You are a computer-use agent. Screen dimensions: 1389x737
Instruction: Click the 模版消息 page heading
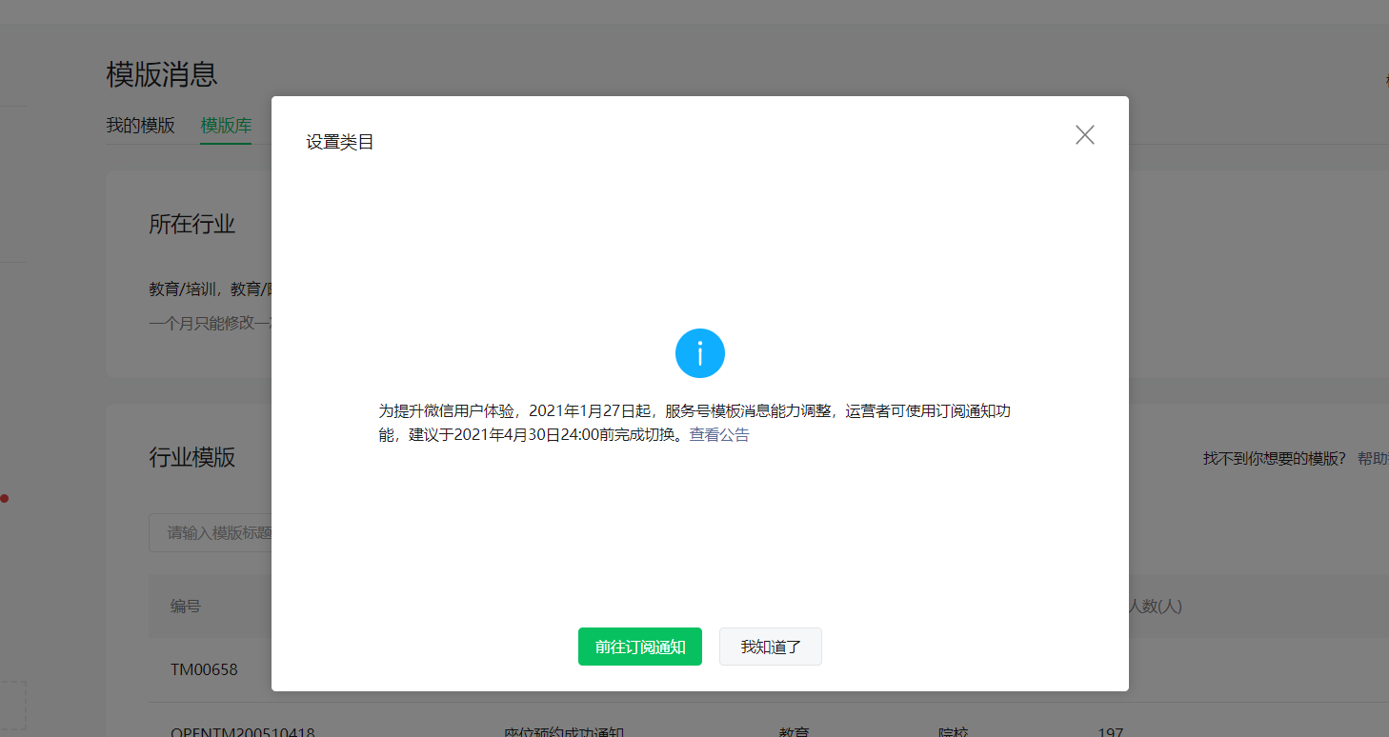click(x=162, y=73)
